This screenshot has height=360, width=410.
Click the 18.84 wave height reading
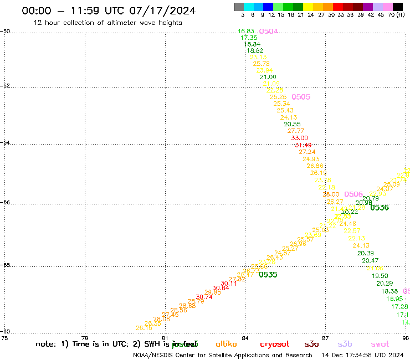pyautogui.click(x=252, y=44)
